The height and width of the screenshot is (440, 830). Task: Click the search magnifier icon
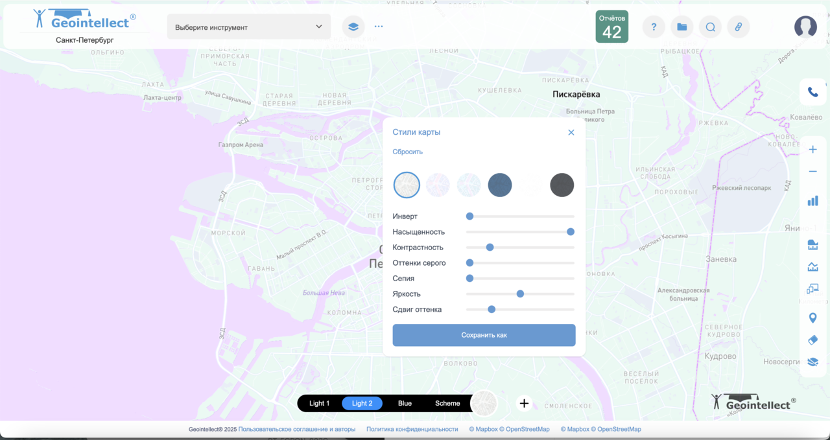(x=710, y=27)
